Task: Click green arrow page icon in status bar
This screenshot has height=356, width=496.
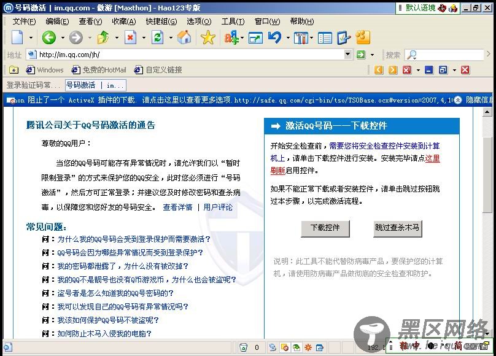Action: [x=296, y=347]
